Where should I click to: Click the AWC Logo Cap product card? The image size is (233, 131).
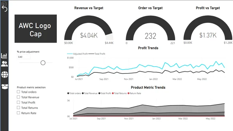coord(36,29)
